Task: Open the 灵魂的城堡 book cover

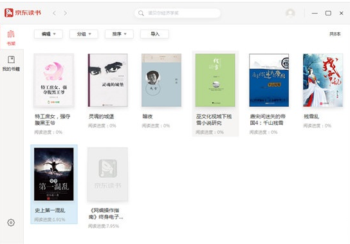Action: (x=107, y=80)
